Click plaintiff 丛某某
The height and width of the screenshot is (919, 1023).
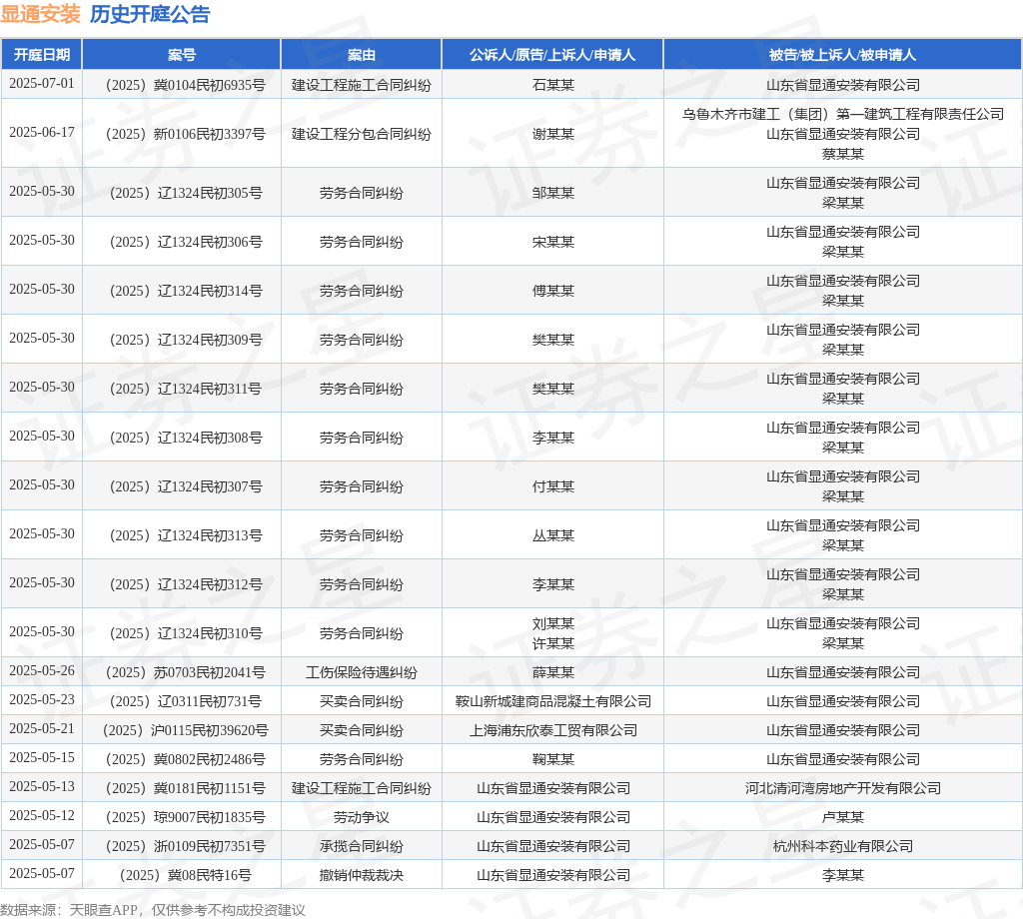[x=553, y=535]
